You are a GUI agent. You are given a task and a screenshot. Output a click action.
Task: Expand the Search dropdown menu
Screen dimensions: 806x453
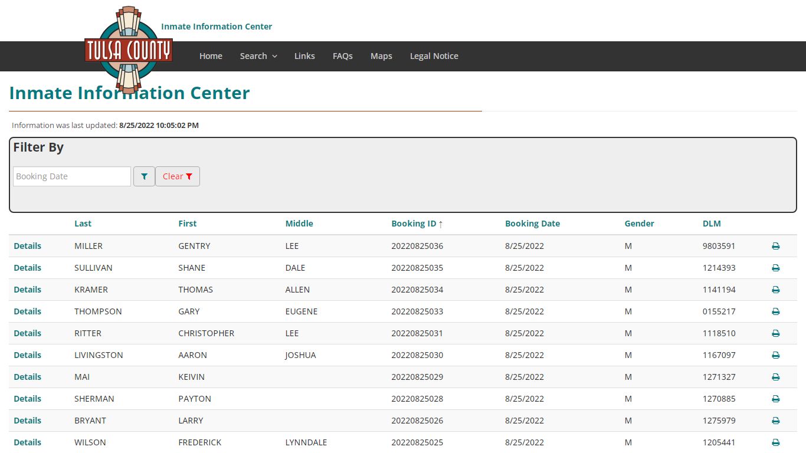click(x=258, y=56)
